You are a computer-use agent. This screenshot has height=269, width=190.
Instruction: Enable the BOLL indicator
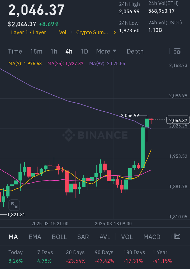(59, 237)
